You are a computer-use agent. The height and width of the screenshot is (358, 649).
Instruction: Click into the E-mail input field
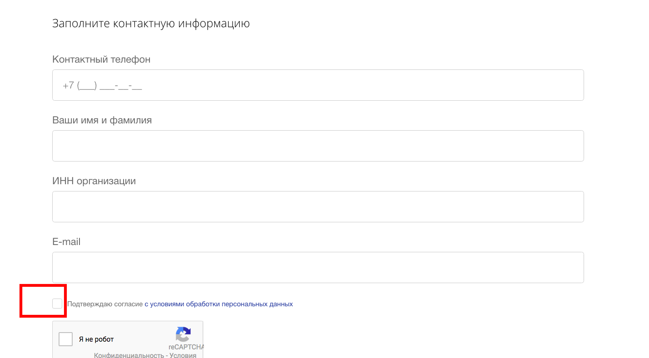(x=318, y=268)
